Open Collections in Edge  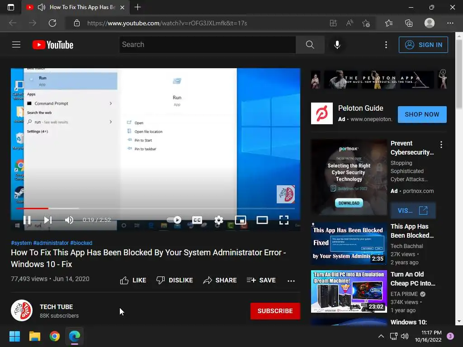coord(409,23)
